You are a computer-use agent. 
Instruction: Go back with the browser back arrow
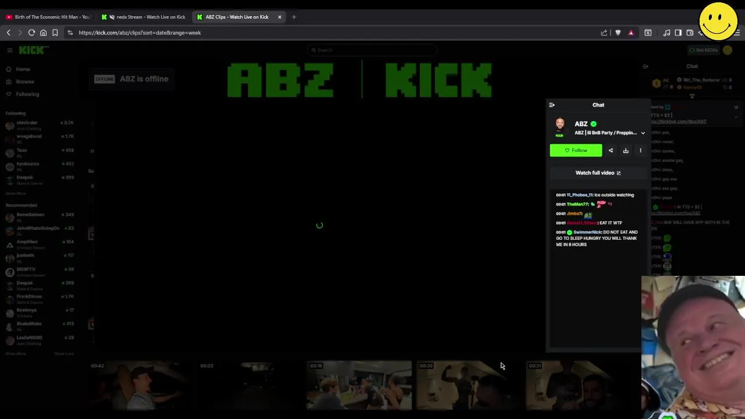tap(9, 33)
